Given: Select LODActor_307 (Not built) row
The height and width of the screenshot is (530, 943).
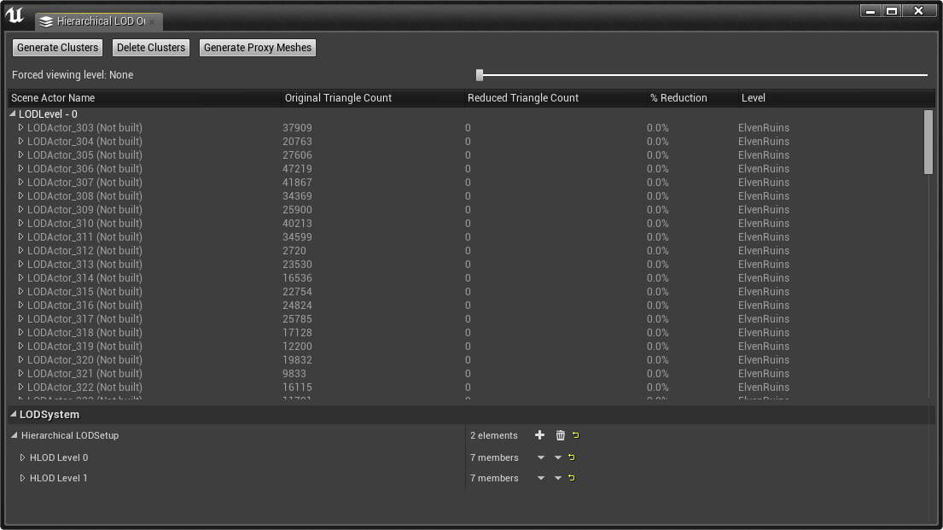Looking at the screenshot, I should click(465, 183).
